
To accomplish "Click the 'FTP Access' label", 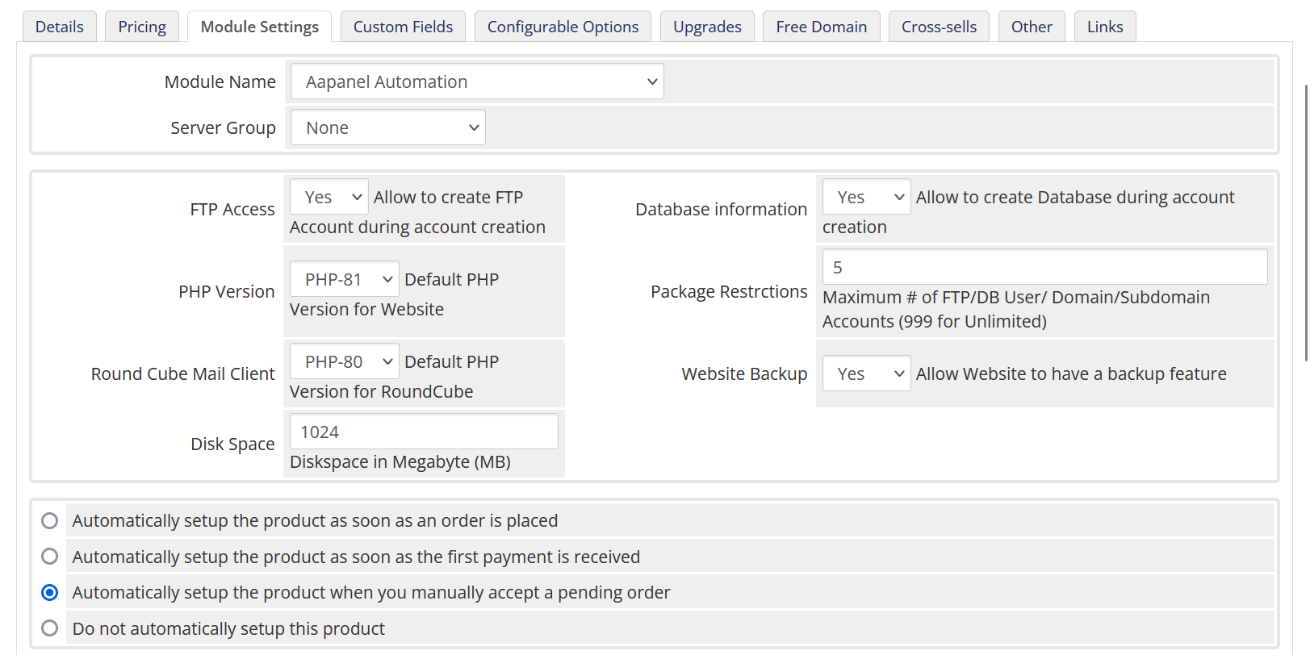I will coord(232,209).
